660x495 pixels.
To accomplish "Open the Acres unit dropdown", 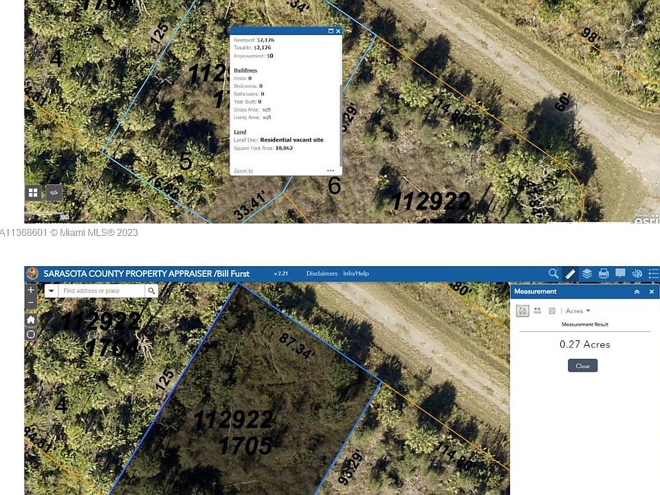I will (x=578, y=311).
